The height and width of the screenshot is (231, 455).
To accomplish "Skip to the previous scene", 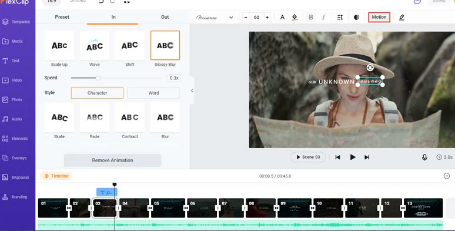I will tap(337, 158).
